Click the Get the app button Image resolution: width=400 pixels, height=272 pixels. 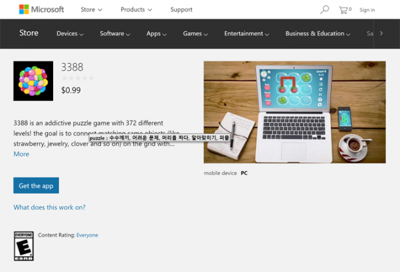(36, 186)
